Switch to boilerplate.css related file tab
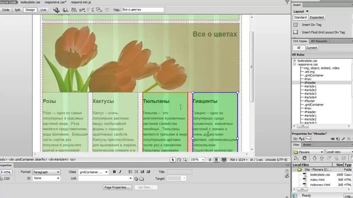 click(30, 2)
